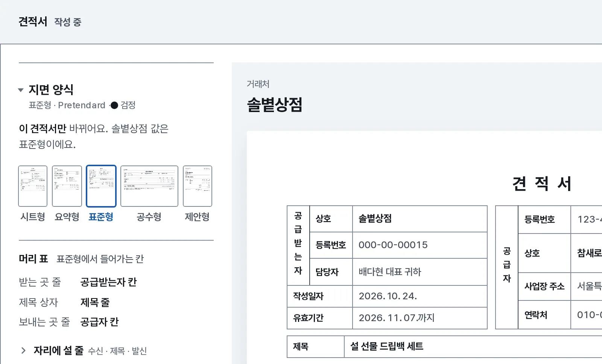Select the 표준형 layout thumbnail
This screenshot has height=364, width=602.
click(101, 186)
